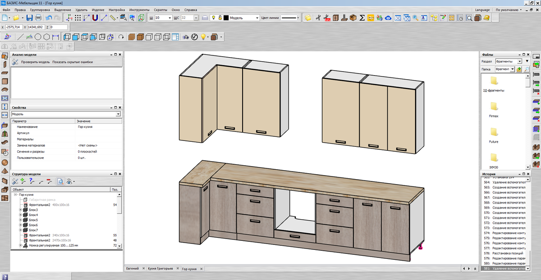Click the black layer color swatch
541x280 pixels.
pyautogui.click(x=226, y=18)
